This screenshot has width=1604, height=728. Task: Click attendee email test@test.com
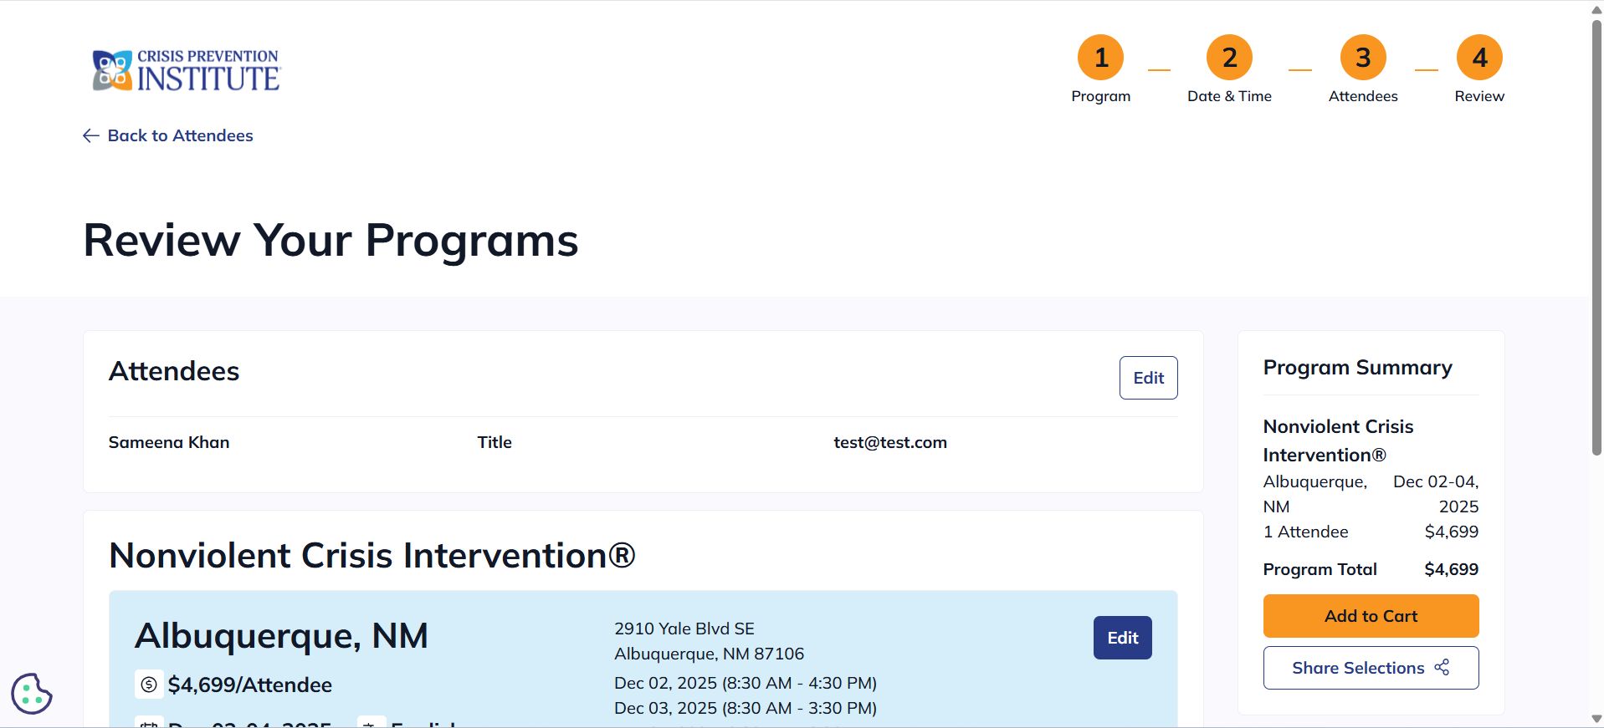[890, 442]
